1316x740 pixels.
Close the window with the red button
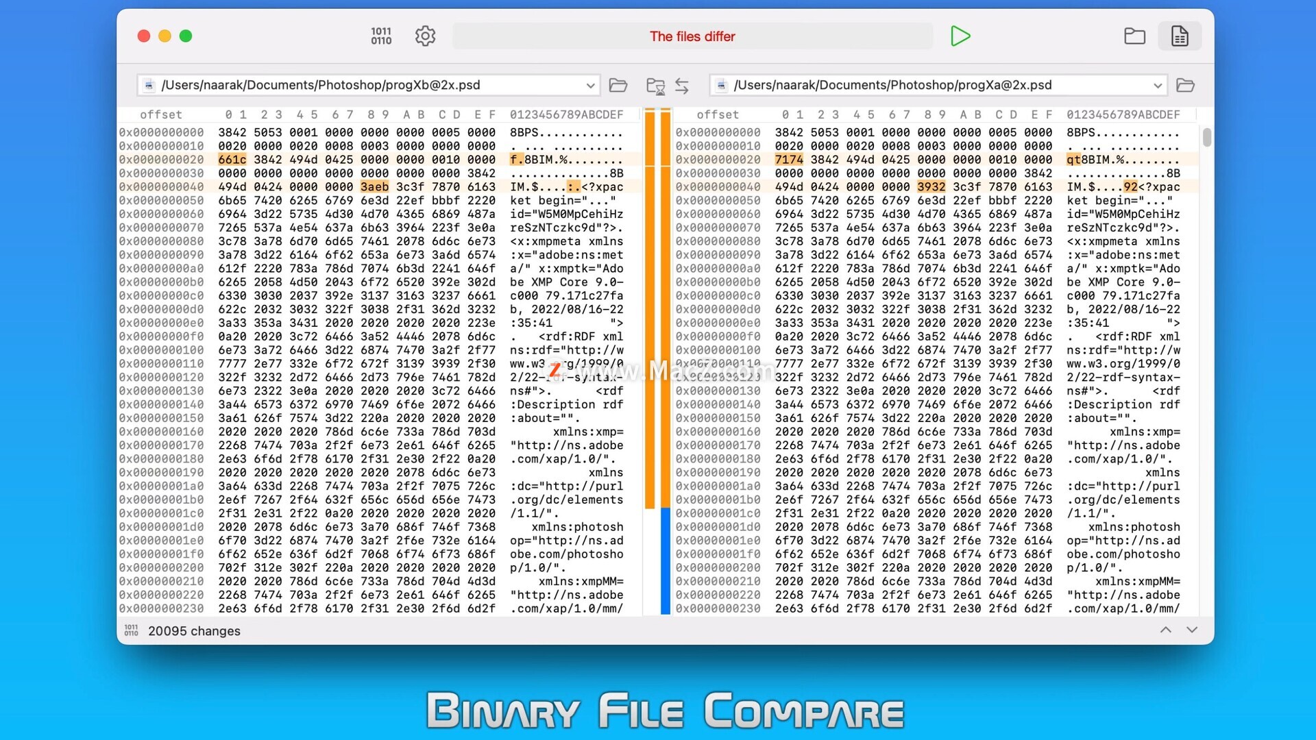(144, 36)
